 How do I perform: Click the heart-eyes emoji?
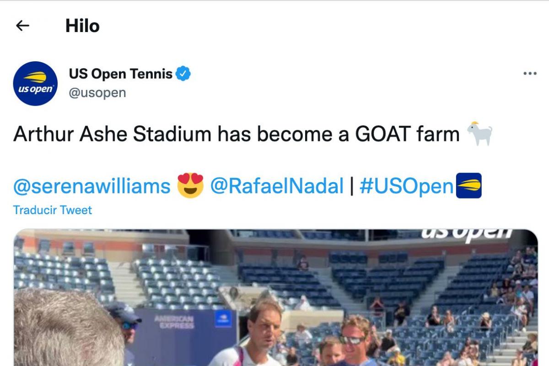coord(190,186)
